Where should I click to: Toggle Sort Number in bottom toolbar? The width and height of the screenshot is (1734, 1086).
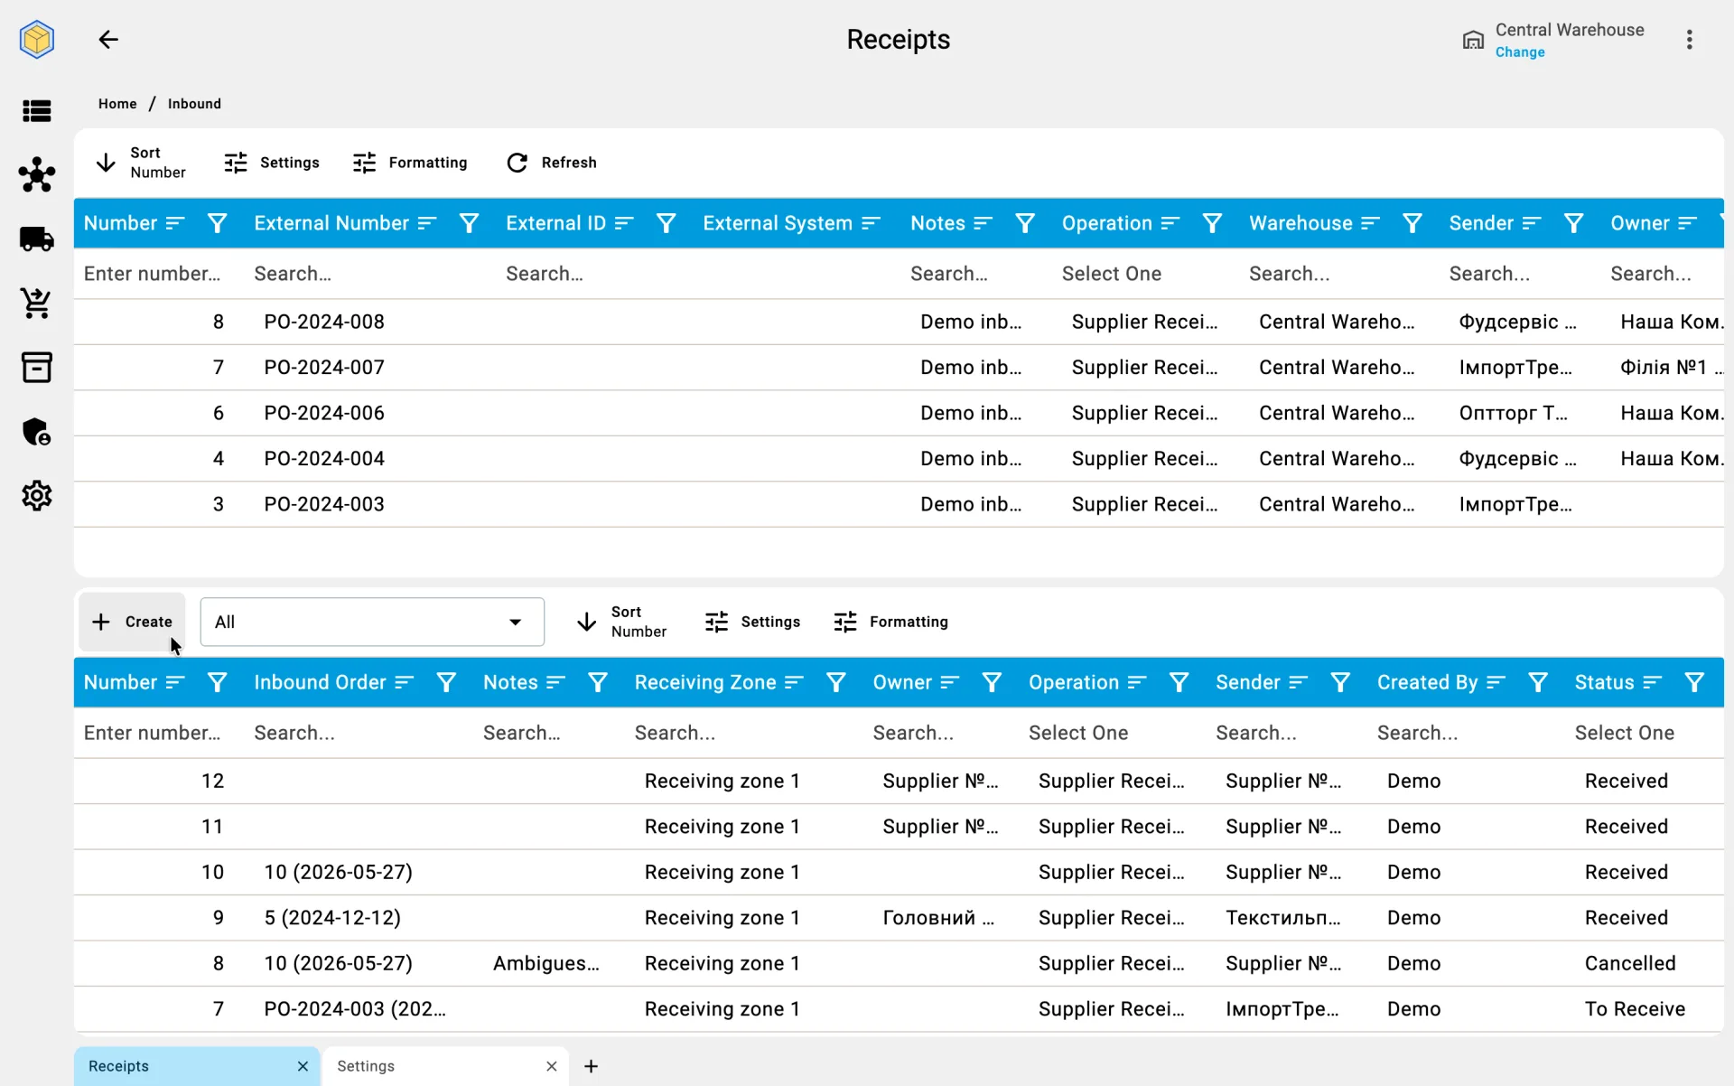(622, 622)
